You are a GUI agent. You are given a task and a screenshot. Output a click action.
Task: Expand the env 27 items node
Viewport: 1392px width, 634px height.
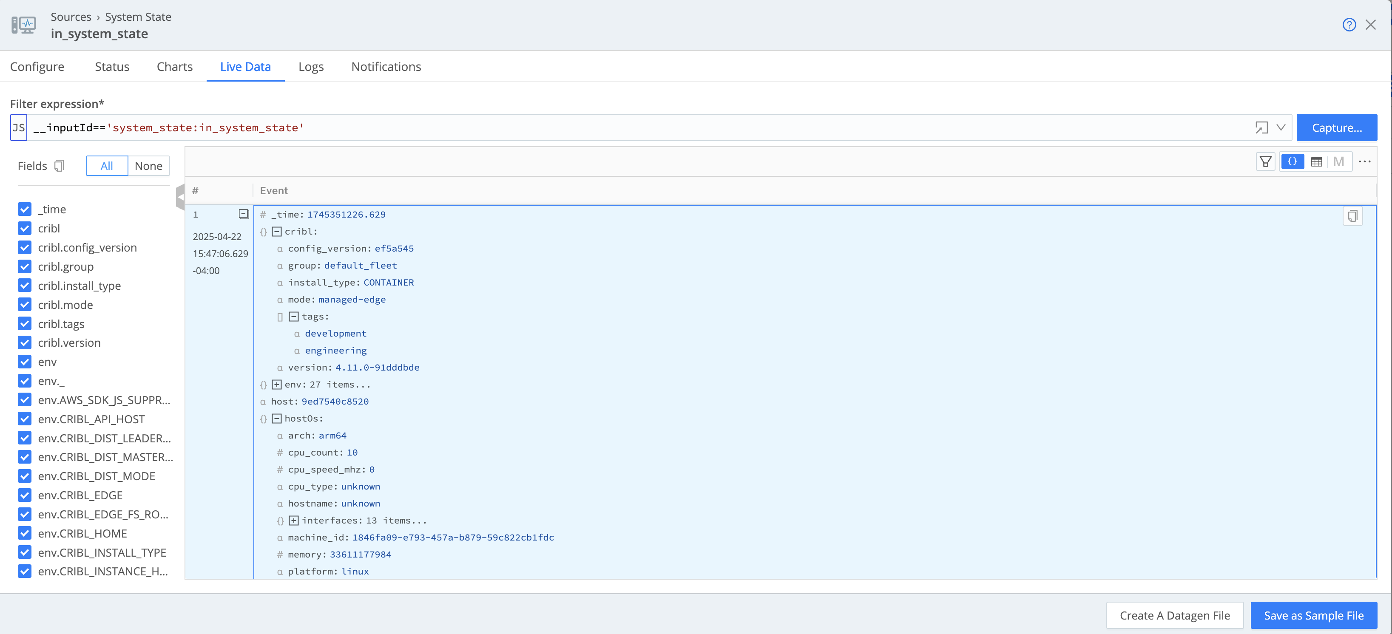point(277,385)
